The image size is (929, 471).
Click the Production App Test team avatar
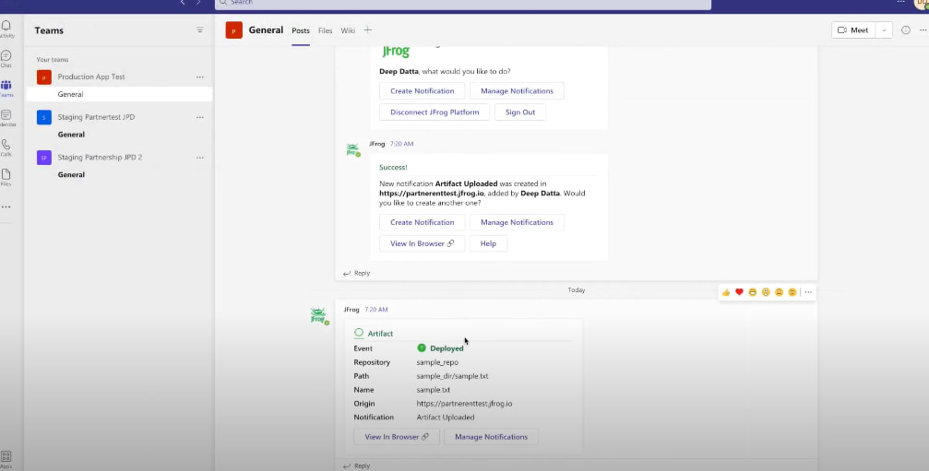click(x=44, y=77)
